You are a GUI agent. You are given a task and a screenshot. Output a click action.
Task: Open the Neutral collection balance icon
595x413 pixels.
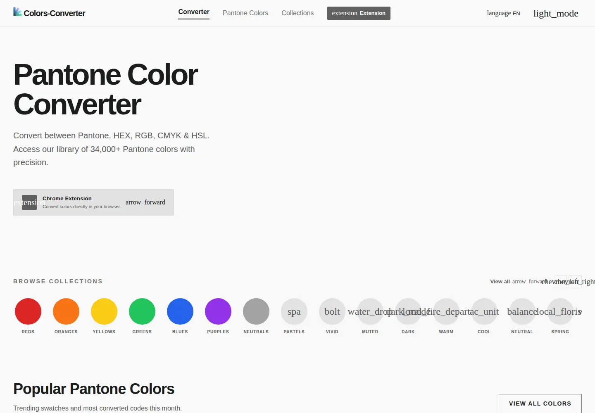(x=522, y=311)
